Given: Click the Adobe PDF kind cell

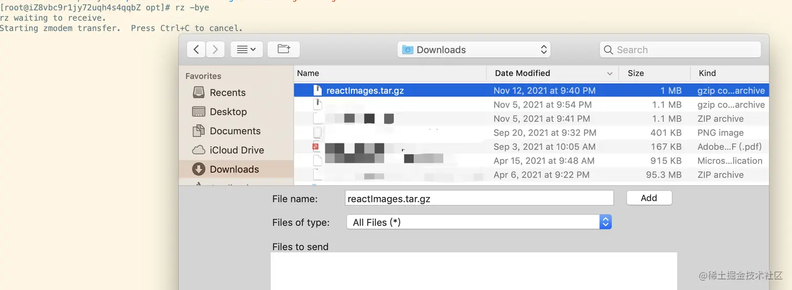Looking at the screenshot, I should point(729,147).
